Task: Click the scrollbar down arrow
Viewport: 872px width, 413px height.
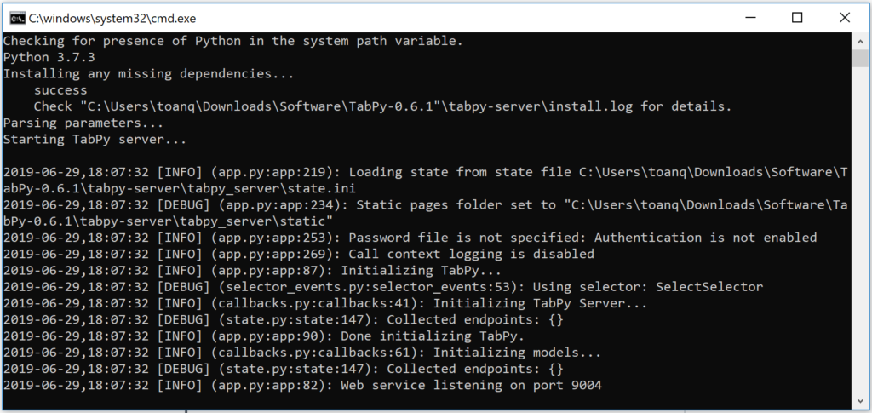Action: tap(860, 401)
